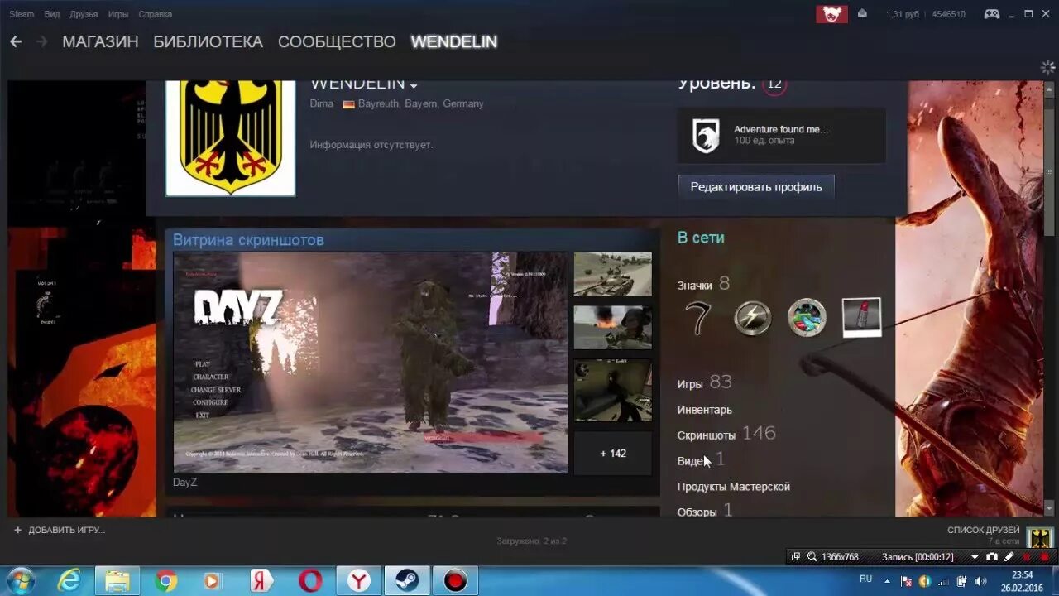This screenshot has width=1059, height=596.
Task: Open the Скриншоты 146 link
Action: pyautogui.click(x=726, y=434)
